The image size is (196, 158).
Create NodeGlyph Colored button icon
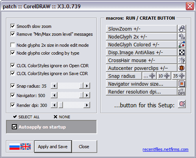(182, 44)
